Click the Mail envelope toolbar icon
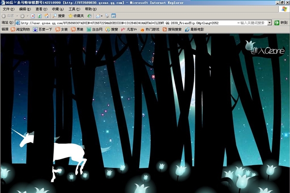290x193 pixels. coord(98,16)
